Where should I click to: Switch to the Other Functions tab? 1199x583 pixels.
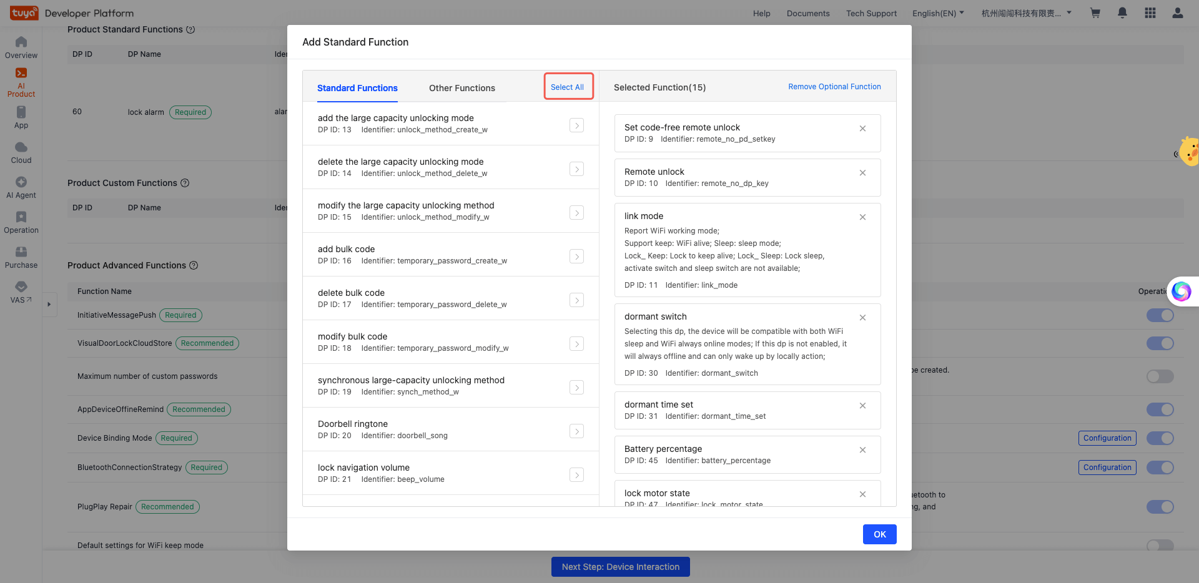[461, 88]
